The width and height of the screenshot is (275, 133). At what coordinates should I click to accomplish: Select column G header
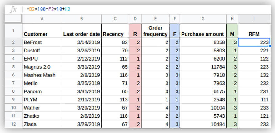[203, 19]
